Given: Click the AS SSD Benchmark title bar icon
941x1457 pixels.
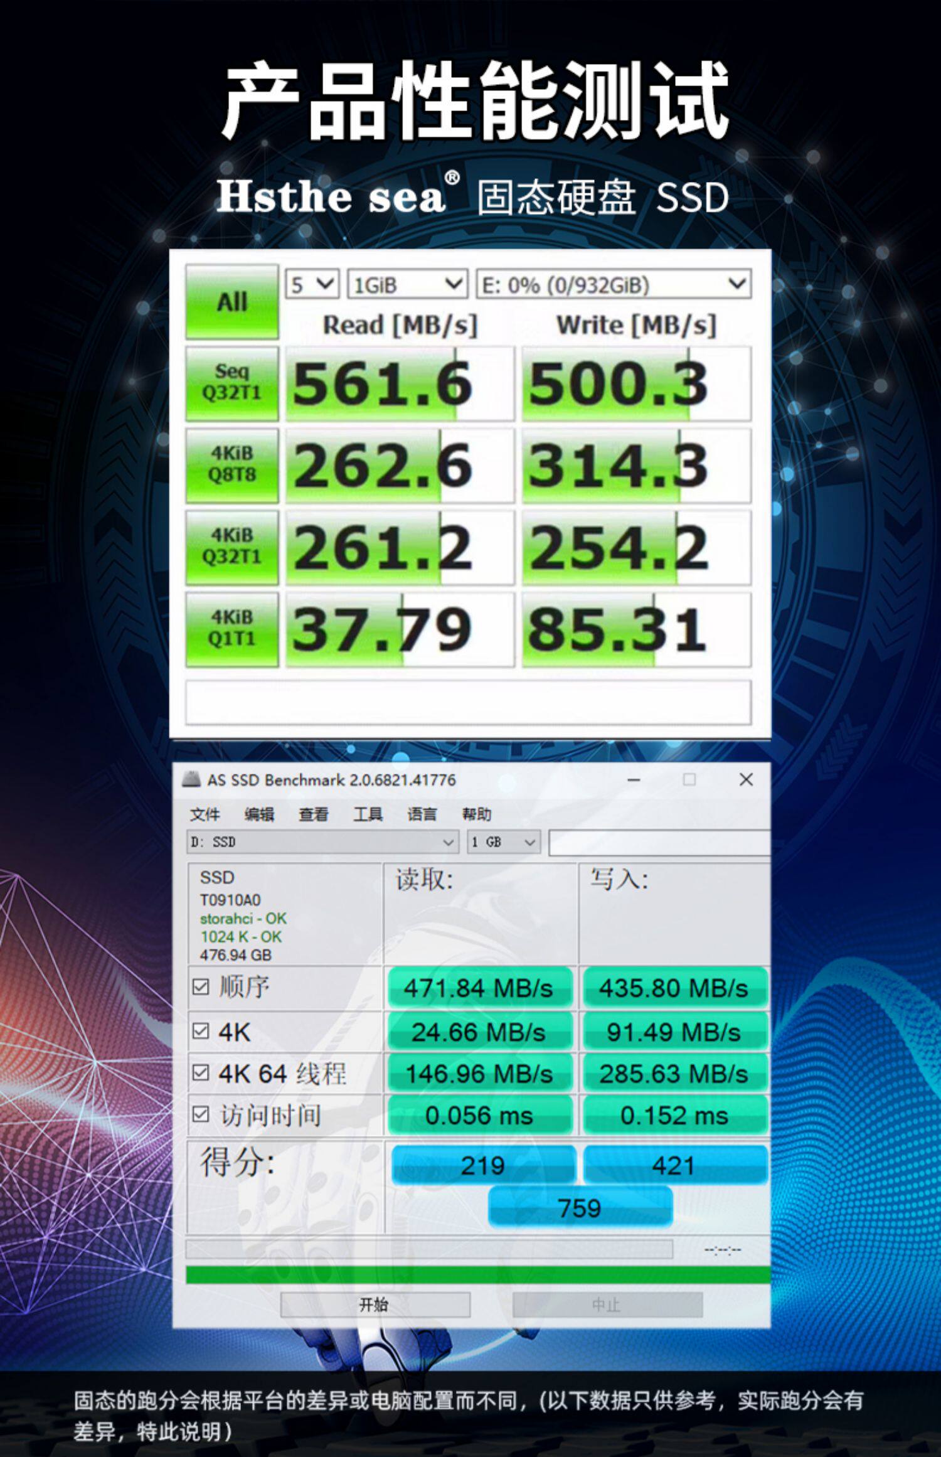Looking at the screenshot, I should pos(191,780).
